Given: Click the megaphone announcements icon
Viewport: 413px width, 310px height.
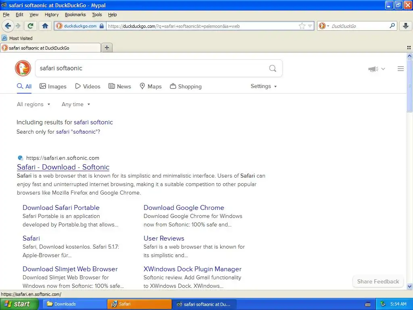Looking at the screenshot, I should 373,69.
